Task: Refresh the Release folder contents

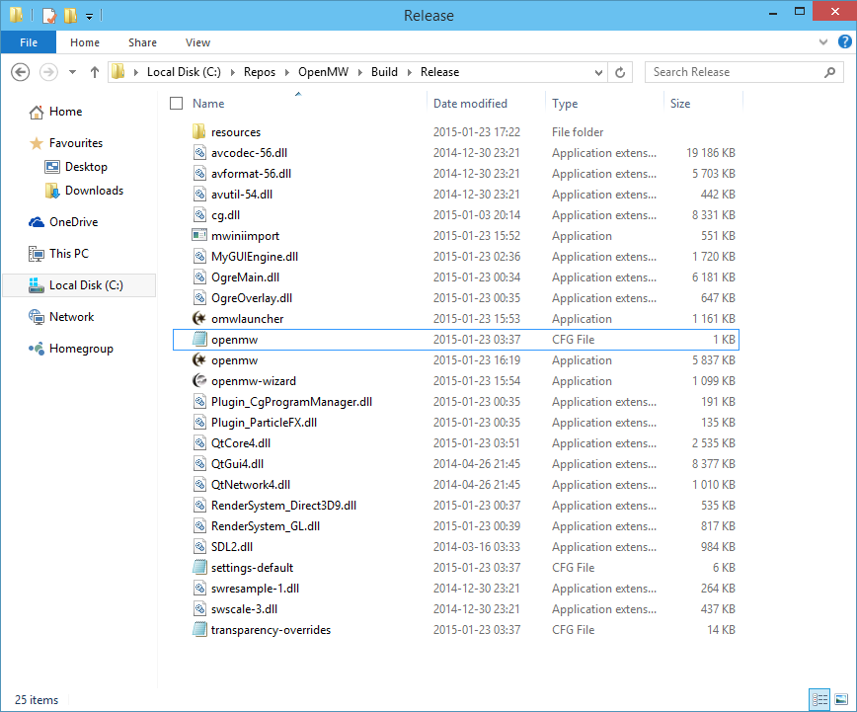Action: point(621,71)
